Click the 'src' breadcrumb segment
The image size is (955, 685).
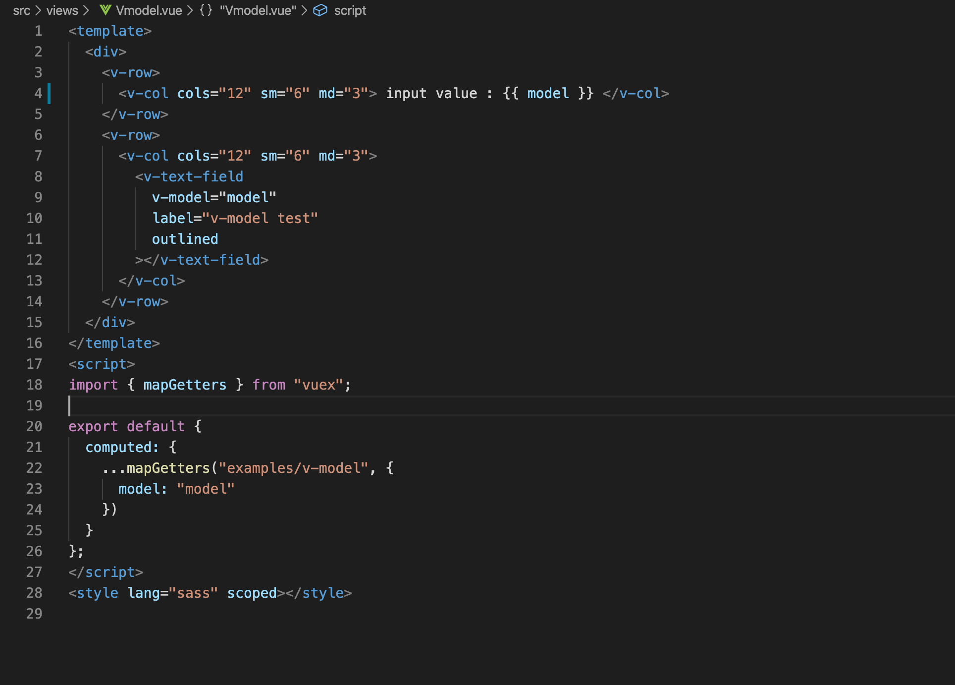pos(22,10)
